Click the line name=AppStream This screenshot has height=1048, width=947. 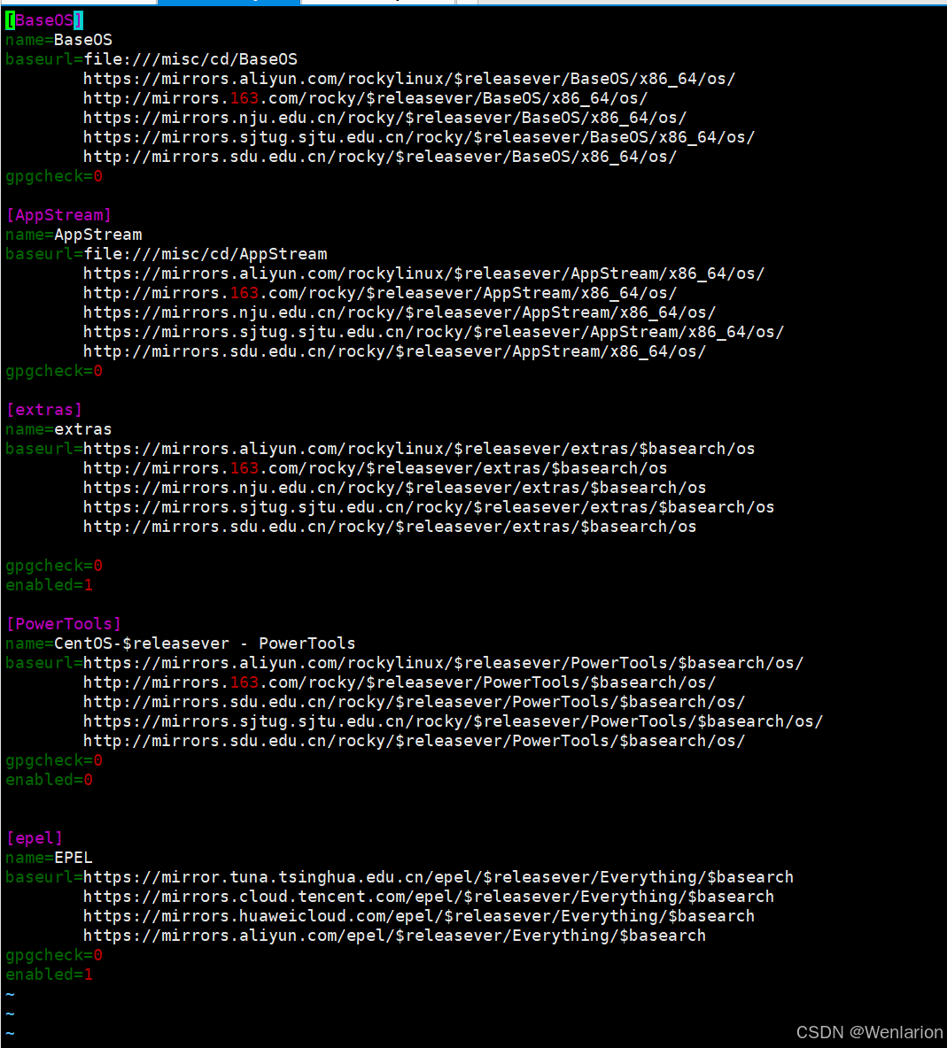(74, 235)
